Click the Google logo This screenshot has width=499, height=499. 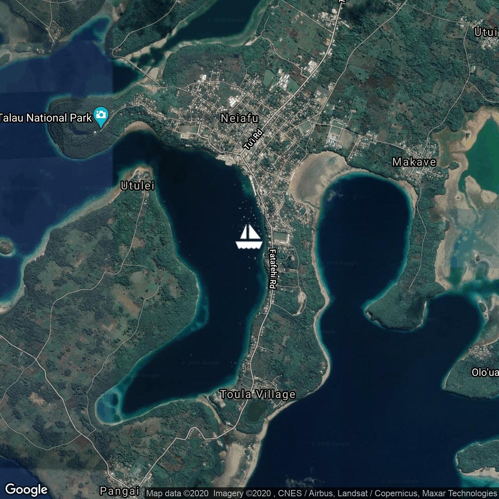[x=27, y=489]
